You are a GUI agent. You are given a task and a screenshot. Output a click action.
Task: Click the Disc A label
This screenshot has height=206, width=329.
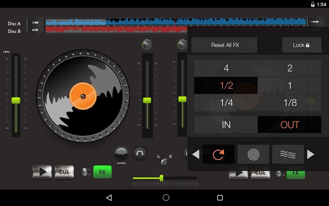pos(14,24)
